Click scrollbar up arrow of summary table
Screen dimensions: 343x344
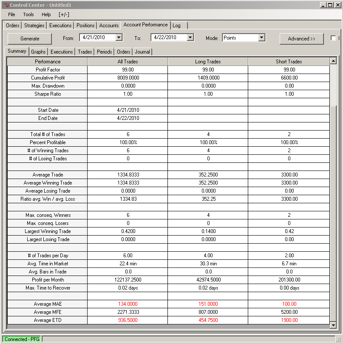[x=333, y=61]
